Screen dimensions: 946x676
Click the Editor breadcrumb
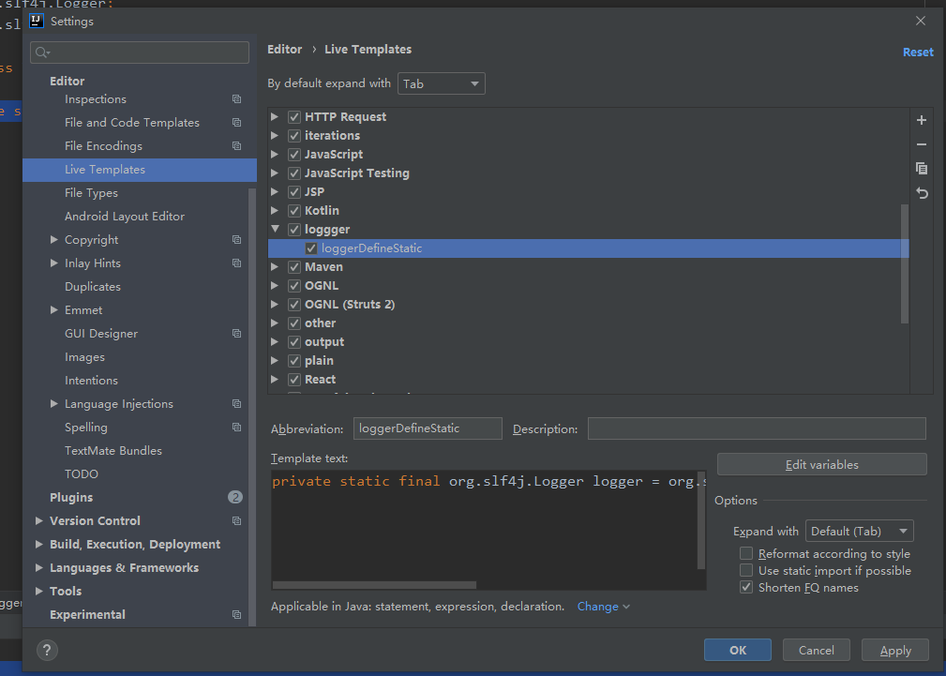pos(285,50)
